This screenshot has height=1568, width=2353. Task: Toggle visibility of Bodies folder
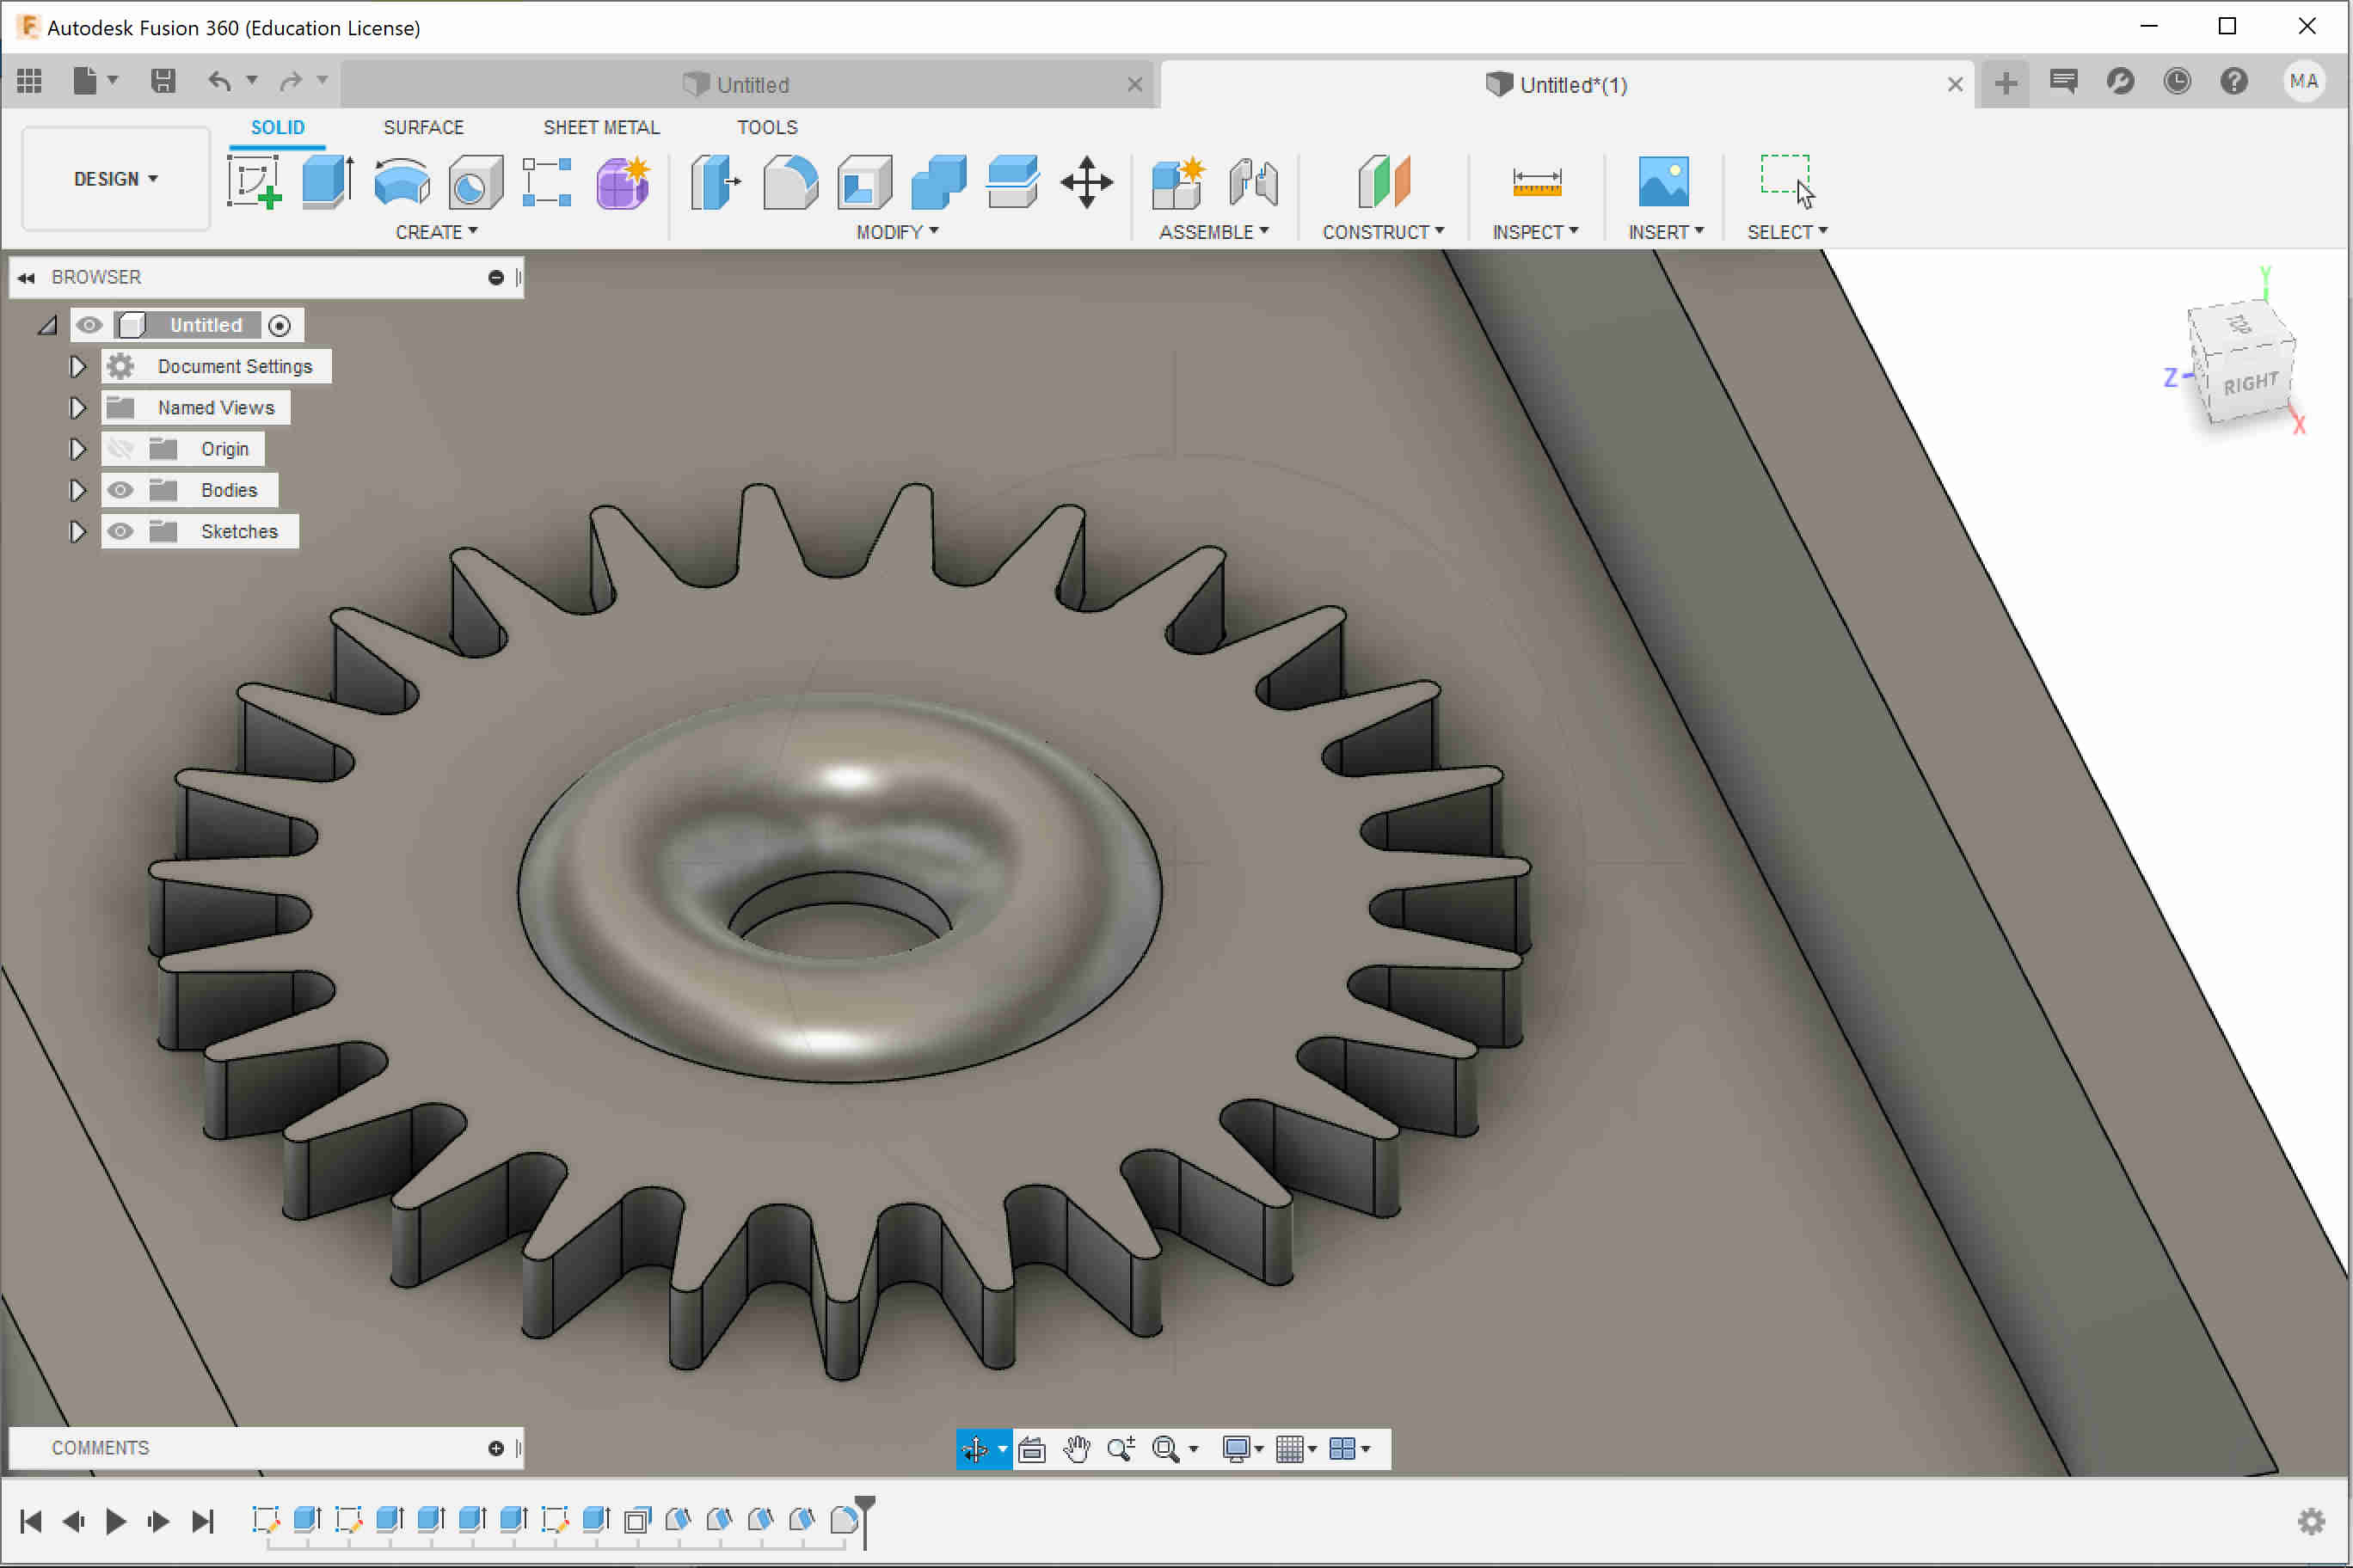click(120, 490)
